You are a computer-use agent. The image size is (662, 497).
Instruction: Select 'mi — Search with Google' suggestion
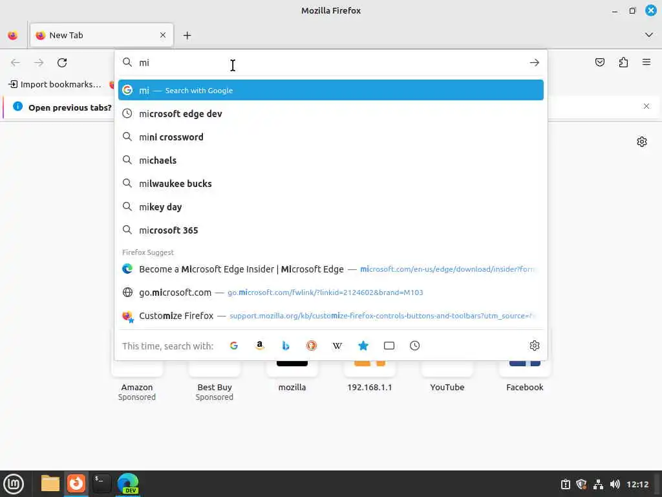(330, 90)
